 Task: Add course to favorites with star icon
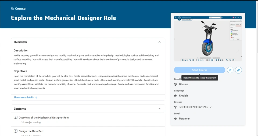(x=230, y=70)
